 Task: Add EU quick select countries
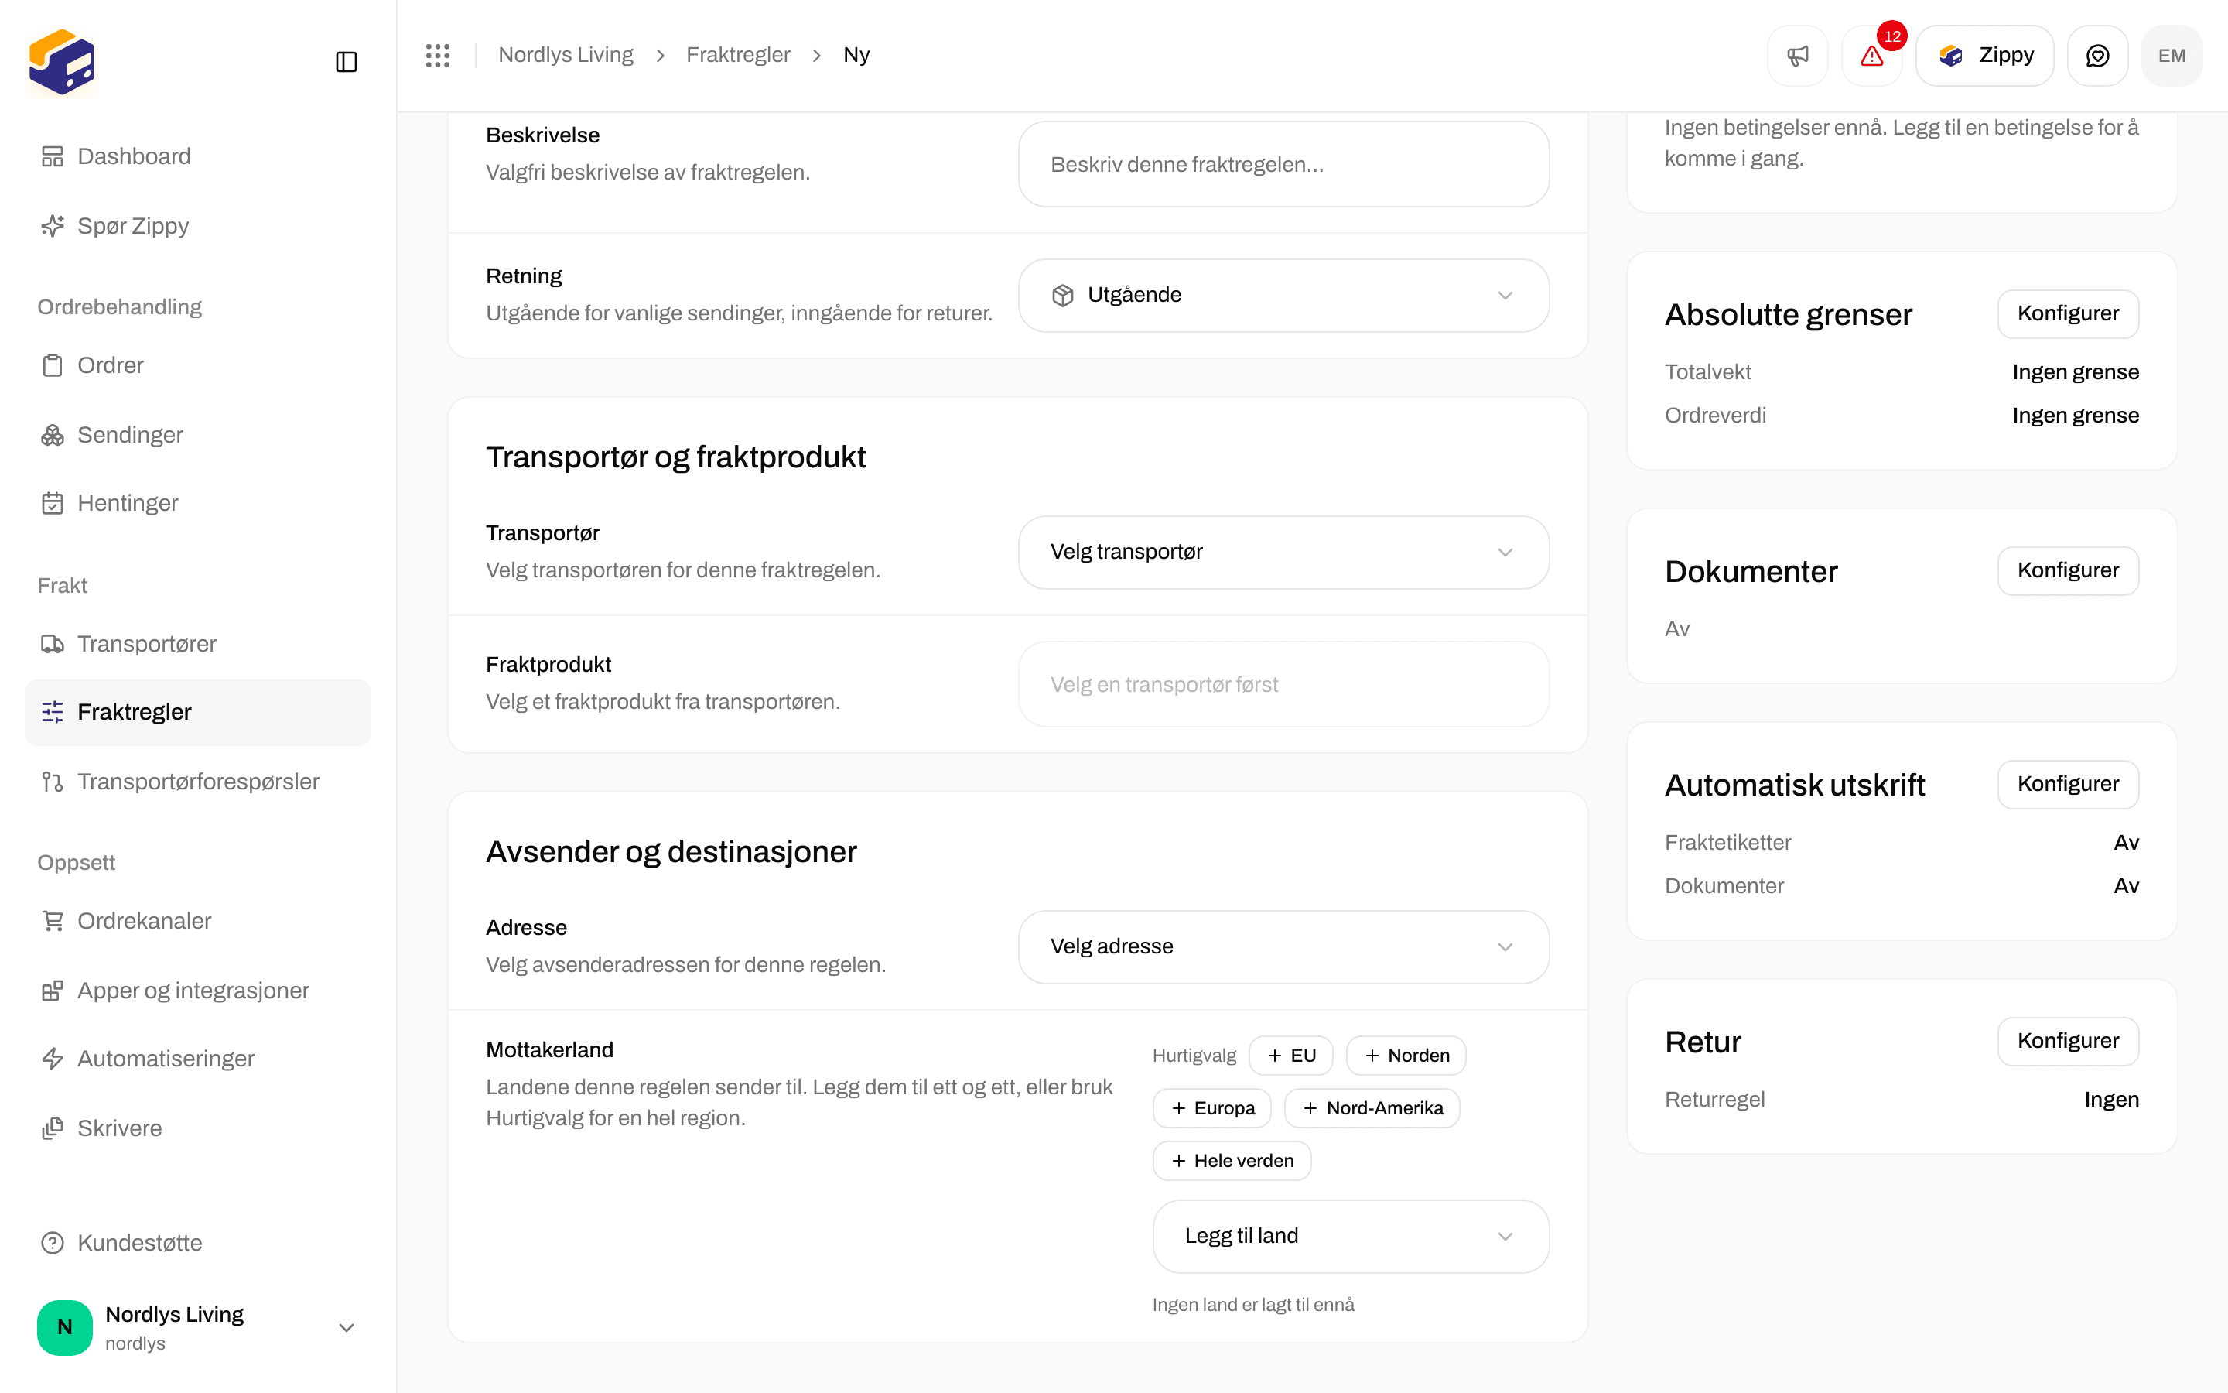tap(1290, 1056)
